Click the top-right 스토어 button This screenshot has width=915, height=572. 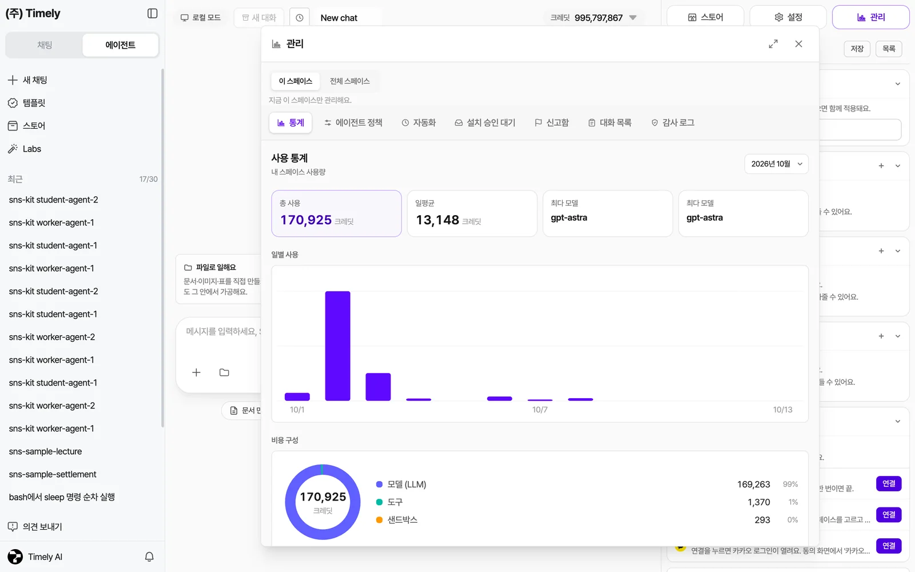tap(705, 17)
